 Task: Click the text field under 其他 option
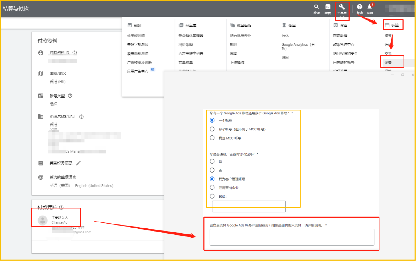(248, 206)
